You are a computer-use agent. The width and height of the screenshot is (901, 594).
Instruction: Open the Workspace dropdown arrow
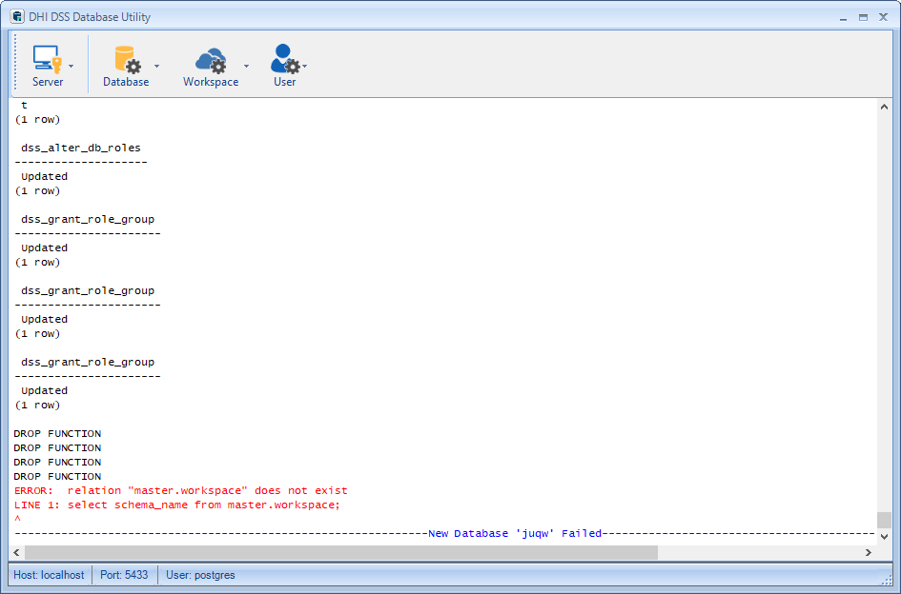click(247, 66)
